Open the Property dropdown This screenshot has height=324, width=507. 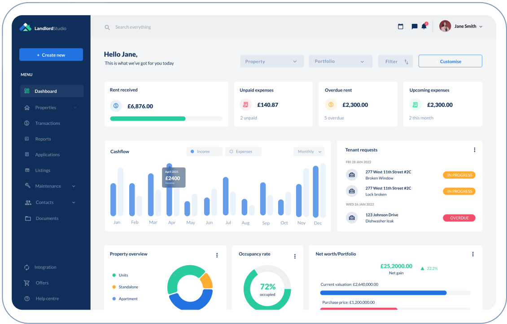pos(271,61)
